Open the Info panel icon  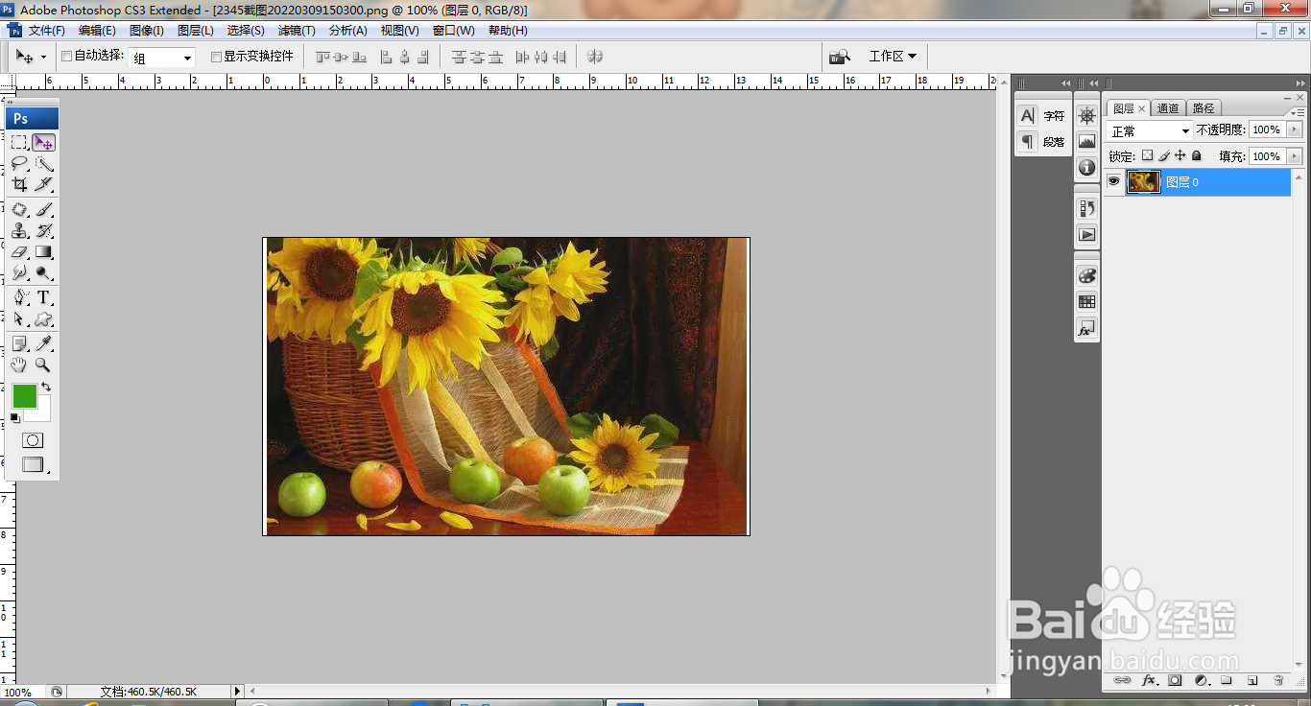[1086, 167]
